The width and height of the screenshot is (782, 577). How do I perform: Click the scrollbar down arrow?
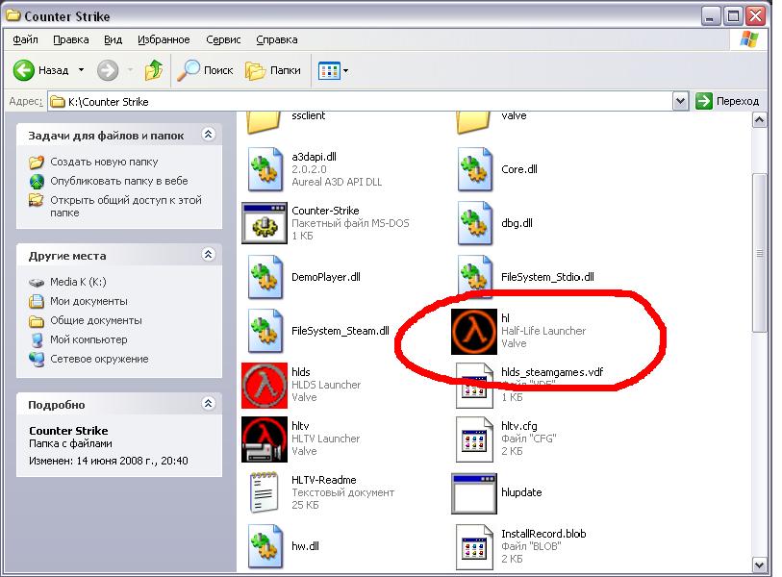760,565
